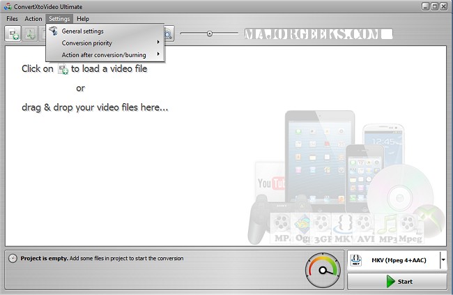Click the 'to load a video file' text
Viewport: 453px width, 295px height.
(109, 69)
